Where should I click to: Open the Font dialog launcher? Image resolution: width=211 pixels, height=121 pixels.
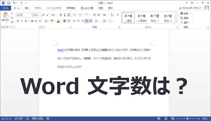point(70,27)
